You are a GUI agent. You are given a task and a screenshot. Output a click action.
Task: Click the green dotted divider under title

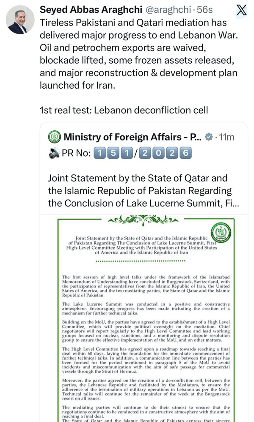[141, 261]
